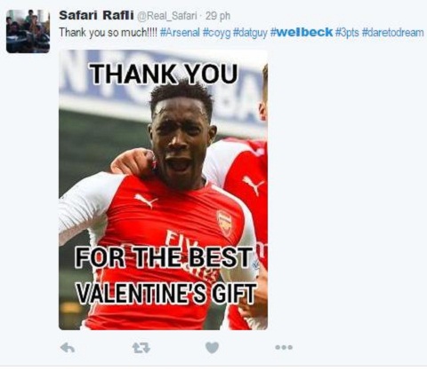Viewport: 427px width, 370px height.
Task: Click the Arsenal crest on the player's jersey
Action: (224, 223)
